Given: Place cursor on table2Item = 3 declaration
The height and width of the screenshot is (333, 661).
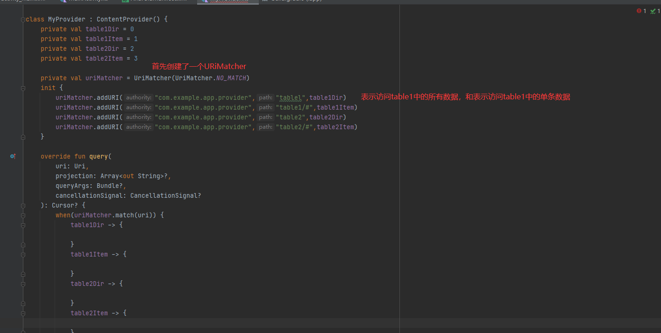Looking at the screenshot, I should (112, 58).
